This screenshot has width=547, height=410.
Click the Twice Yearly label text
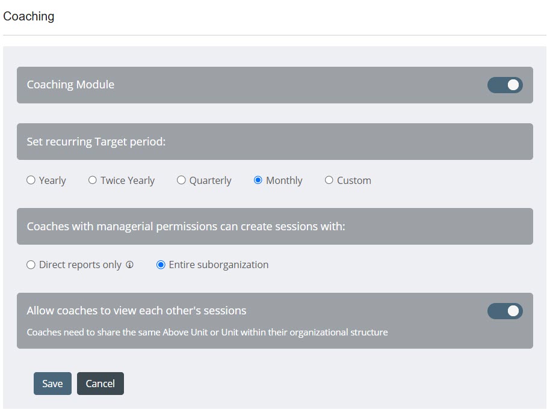(128, 180)
